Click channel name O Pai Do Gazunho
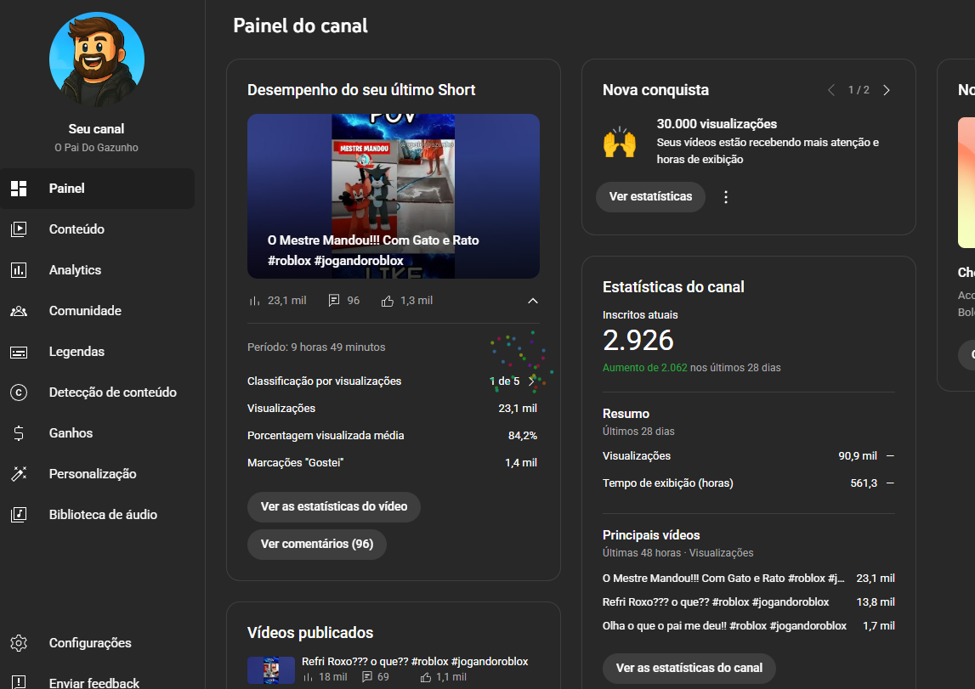 pos(96,148)
